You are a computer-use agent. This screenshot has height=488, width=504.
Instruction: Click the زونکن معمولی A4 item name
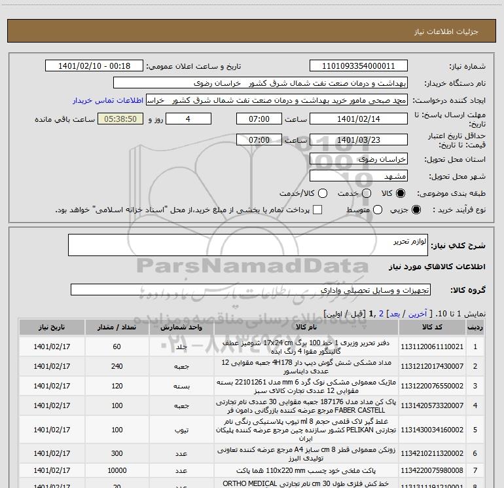coord(306,453)
